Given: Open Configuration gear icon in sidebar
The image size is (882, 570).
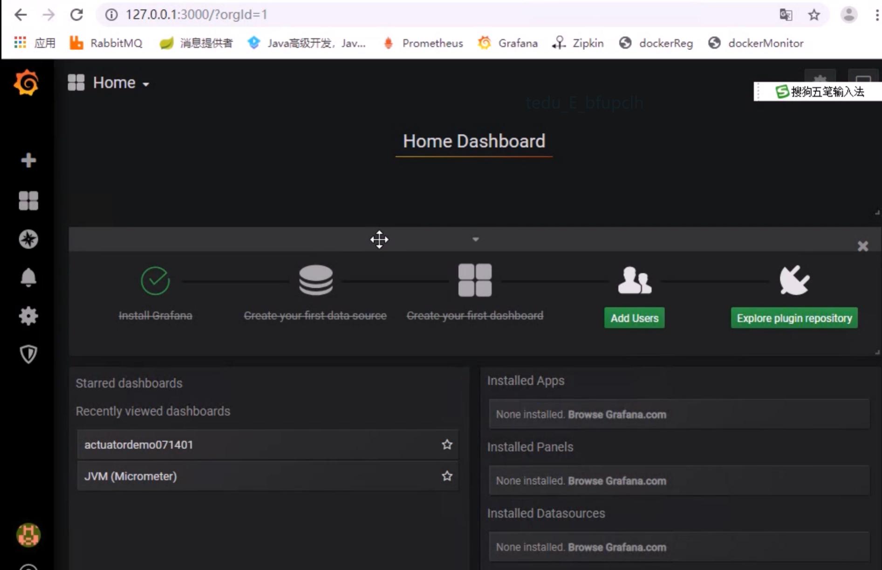Looking at the screenshot, I should [28, 316].
